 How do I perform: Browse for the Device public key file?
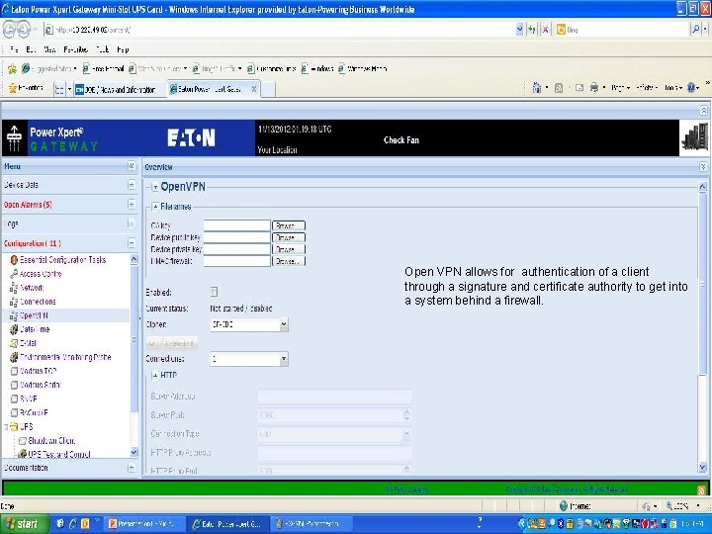click(289, 237)
